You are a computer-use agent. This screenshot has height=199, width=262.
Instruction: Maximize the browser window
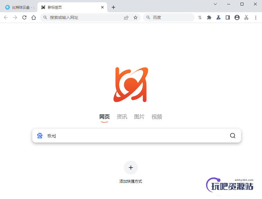pos(242,4)
